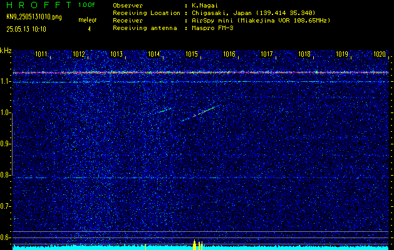This screenshot has height=250, width=394.
Task: Click the 1013 time axis label
Action: point(117,54)
